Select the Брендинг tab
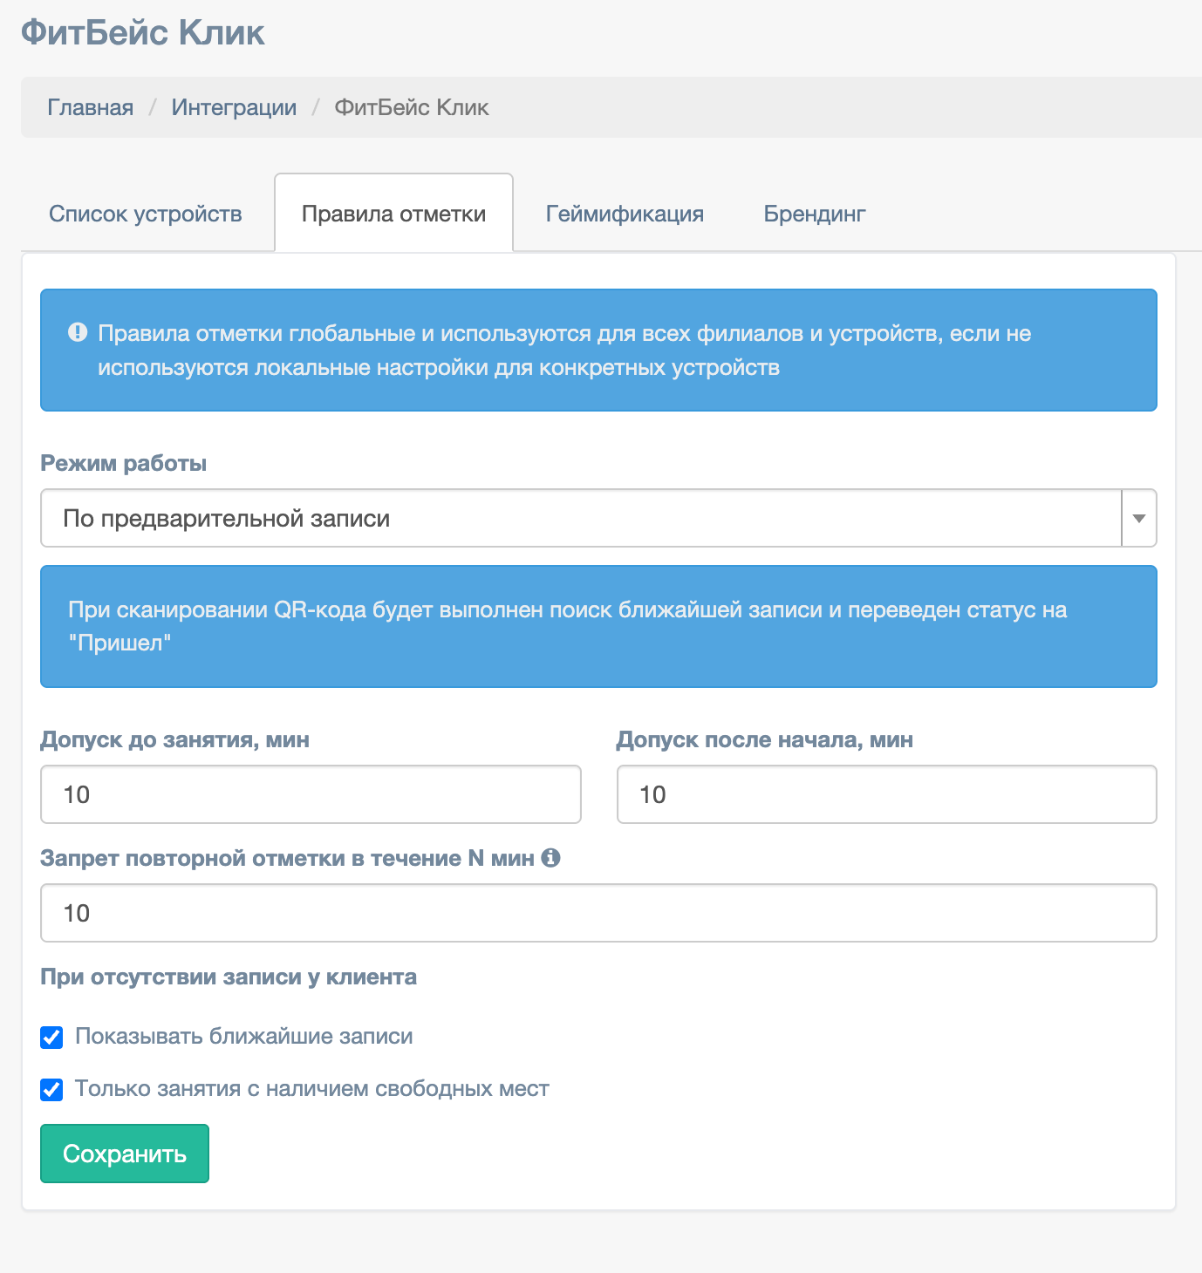The width and height of the screenshot is (1202, 1273). [x=815, y=214]
